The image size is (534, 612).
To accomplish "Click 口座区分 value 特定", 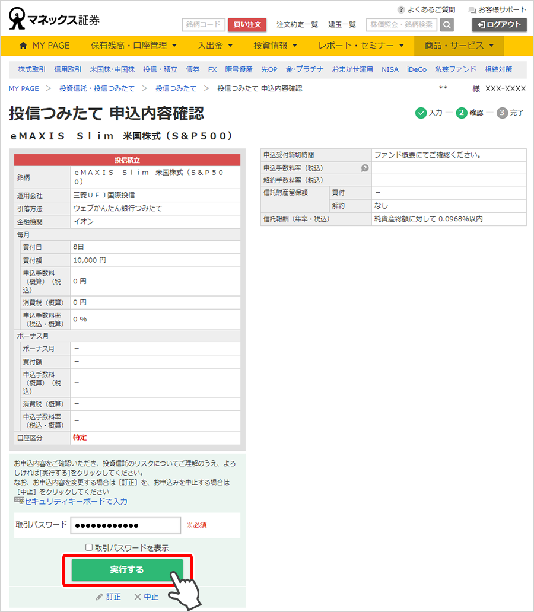I will point(80,438).
